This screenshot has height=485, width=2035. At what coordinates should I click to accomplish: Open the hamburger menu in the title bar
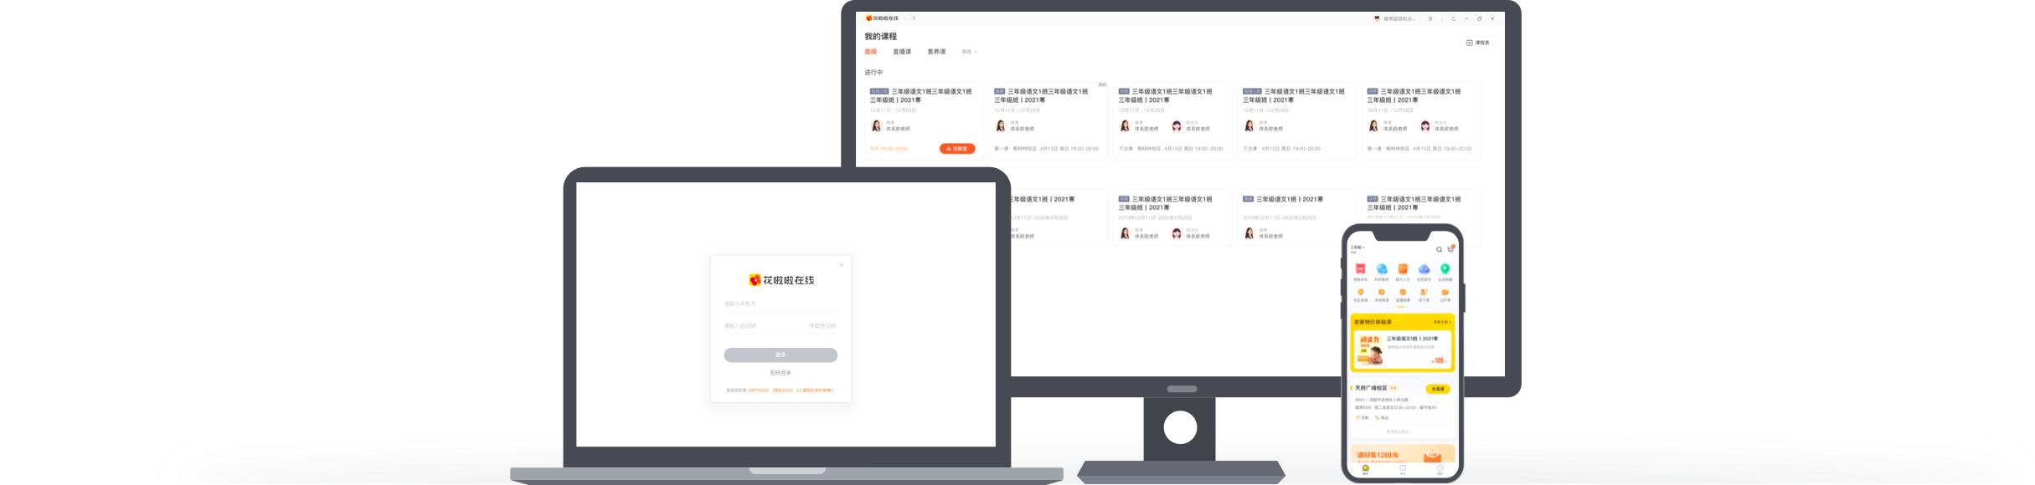(1430, 18)
